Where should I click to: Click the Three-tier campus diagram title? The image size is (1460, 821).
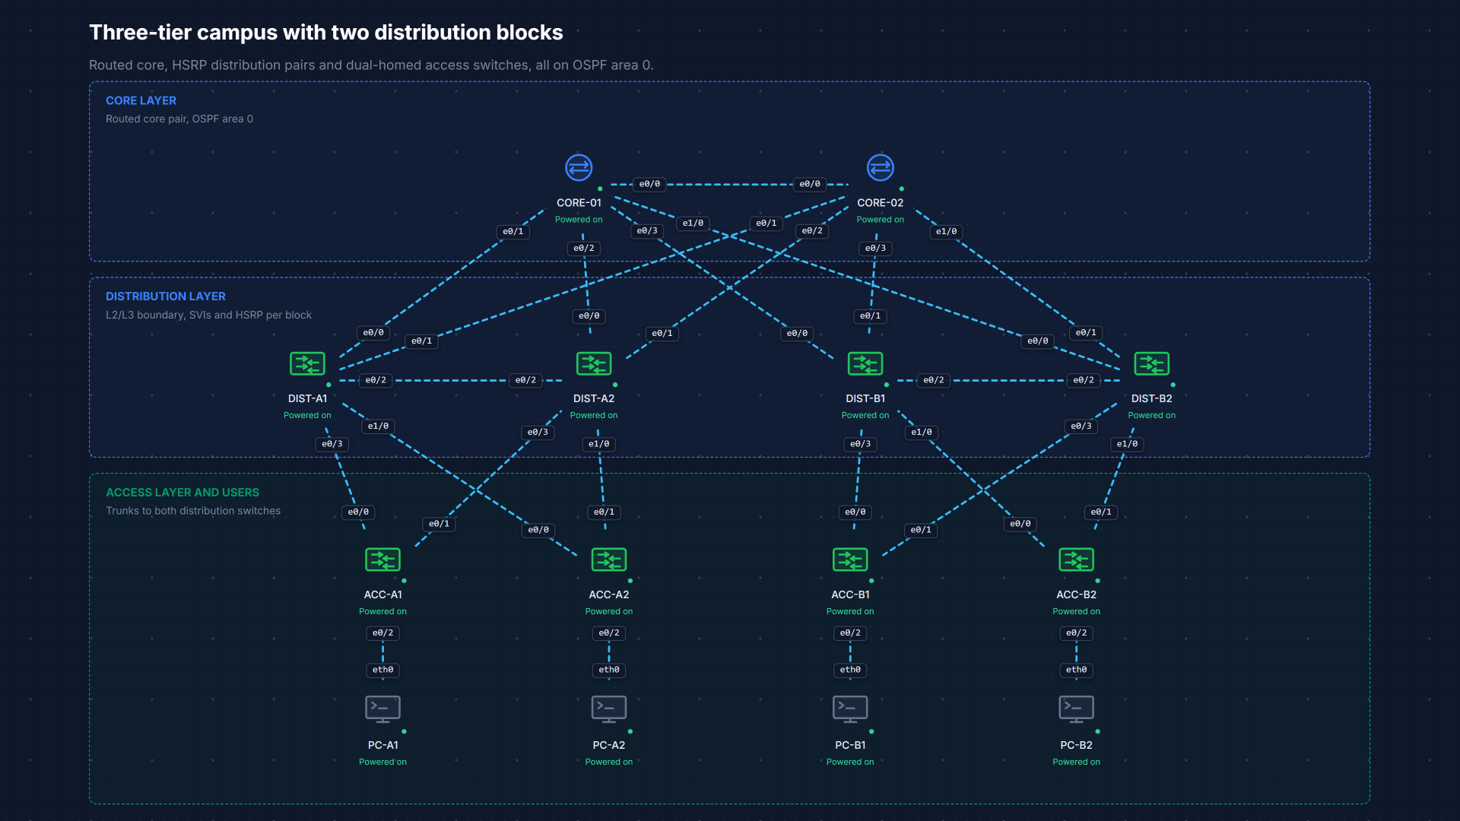[x=326, y=32]
